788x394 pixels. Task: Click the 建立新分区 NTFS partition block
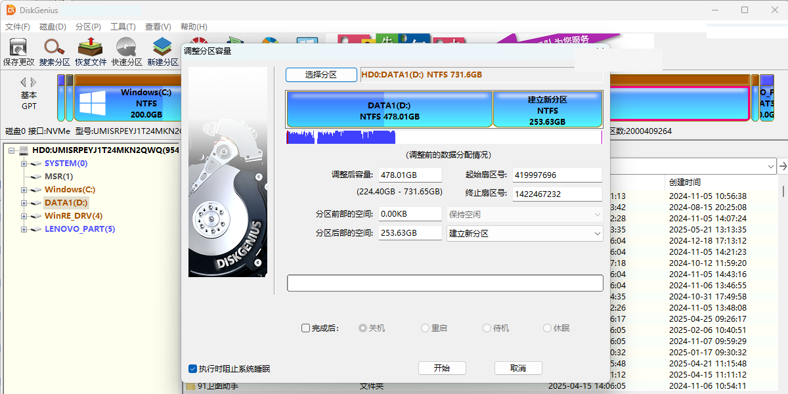click(x=547, y=110)
